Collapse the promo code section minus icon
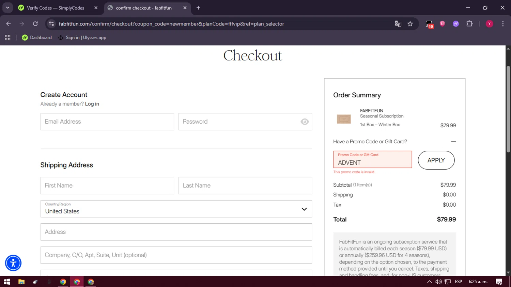This screenshot has width=511, height=287. tap(453, 141)
